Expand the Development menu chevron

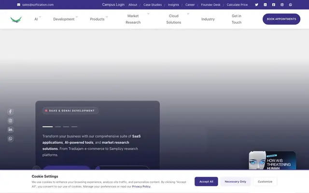(x=77, y=17)
